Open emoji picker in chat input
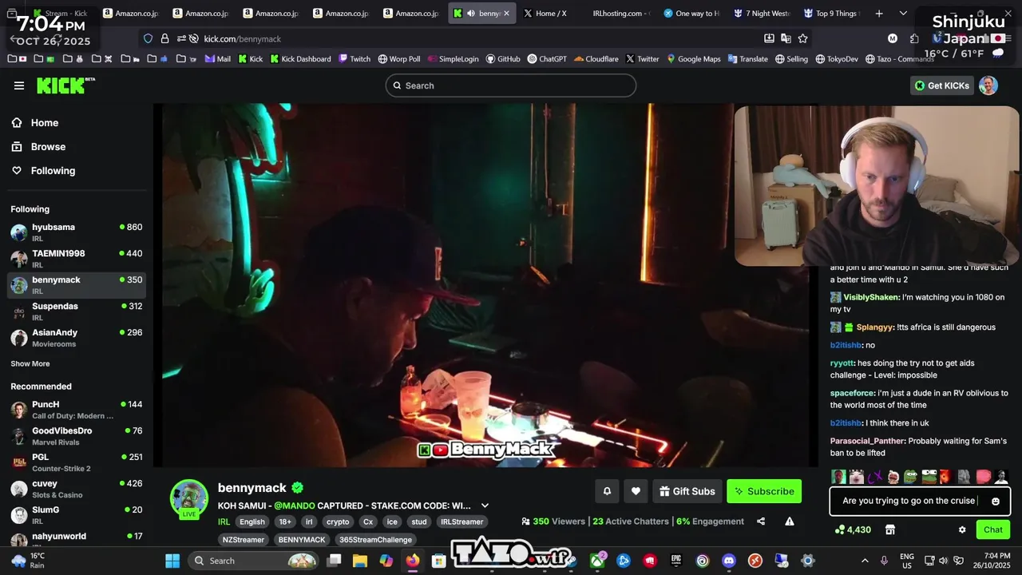The image size is (1022, 575). (x=996, y=502)
